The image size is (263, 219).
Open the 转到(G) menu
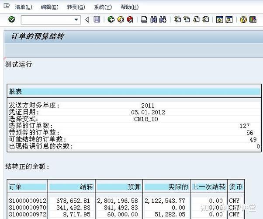76,7
